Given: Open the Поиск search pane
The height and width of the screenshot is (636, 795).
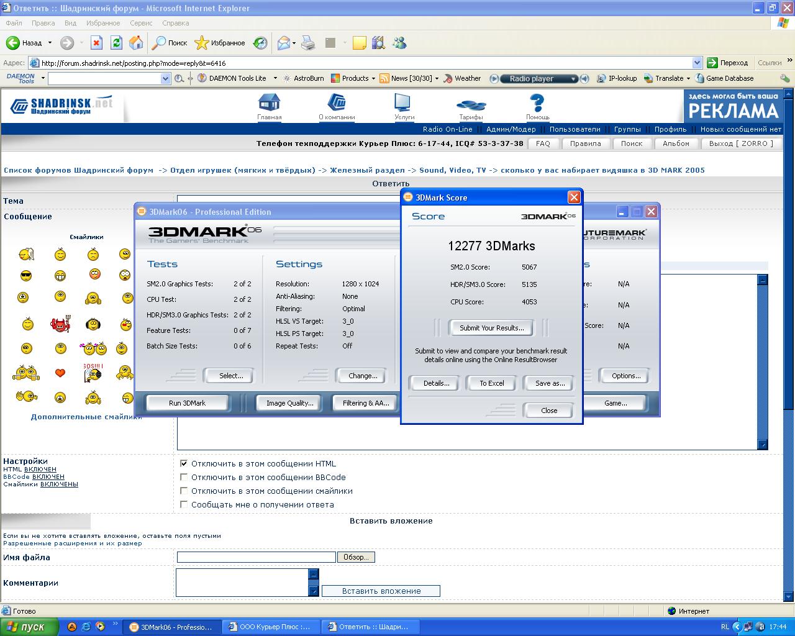Looking at the screenshot, I should (170, 43).
